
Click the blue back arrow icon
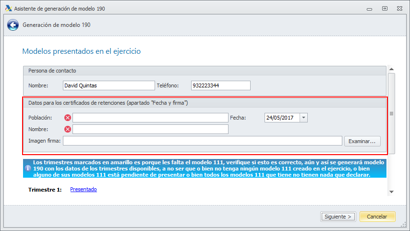pyautogui.click(x=13, y=25)
